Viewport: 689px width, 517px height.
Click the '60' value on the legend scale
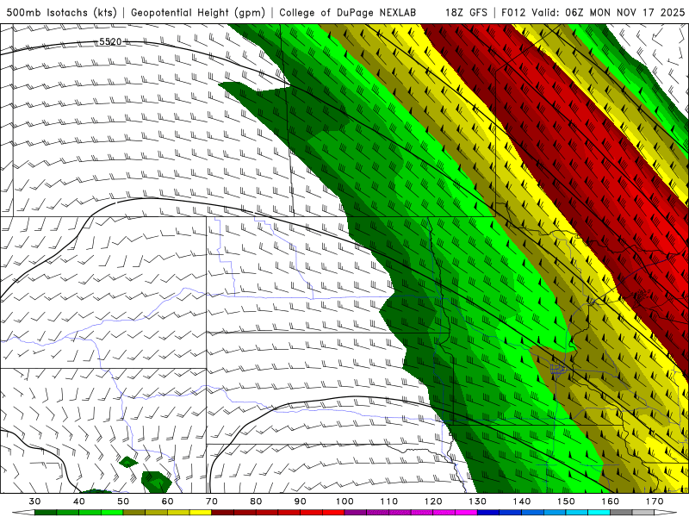click(167, 501)
